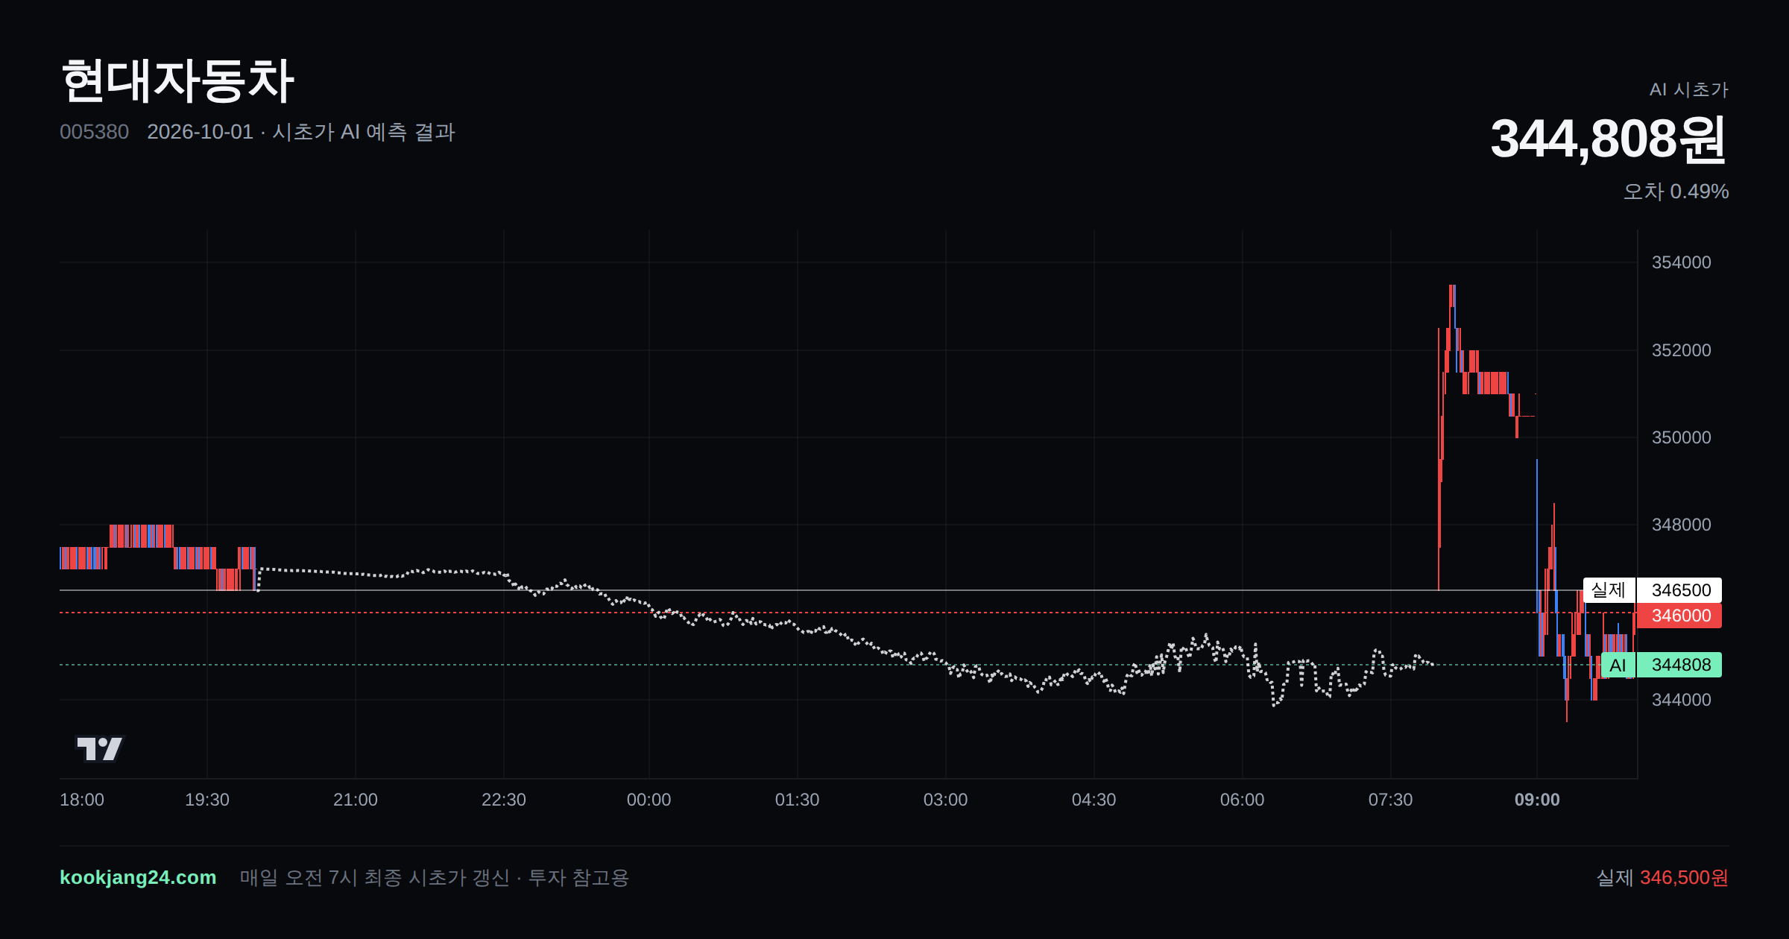Viewport: 1789px width, 939px height.
Task: Select the 344,808원 predicted price
Action: [x=1609, y=139]
